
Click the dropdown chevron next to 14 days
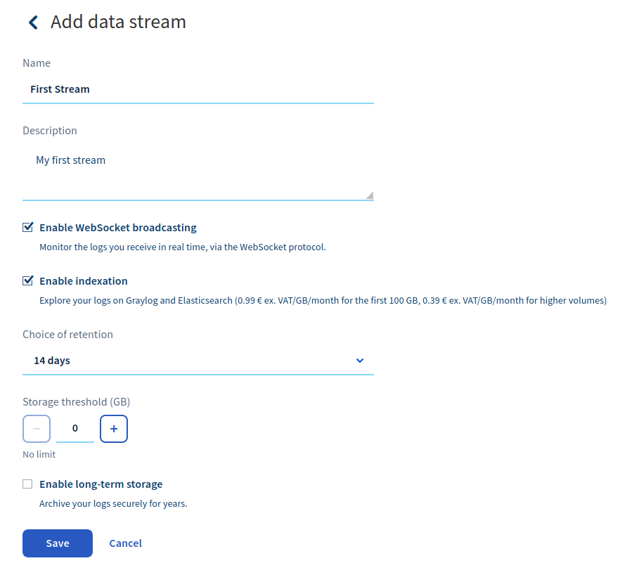tap(360, 361)
